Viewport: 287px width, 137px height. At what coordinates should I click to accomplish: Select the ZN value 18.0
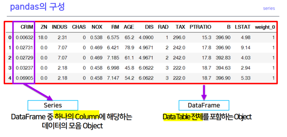[43, 38]
